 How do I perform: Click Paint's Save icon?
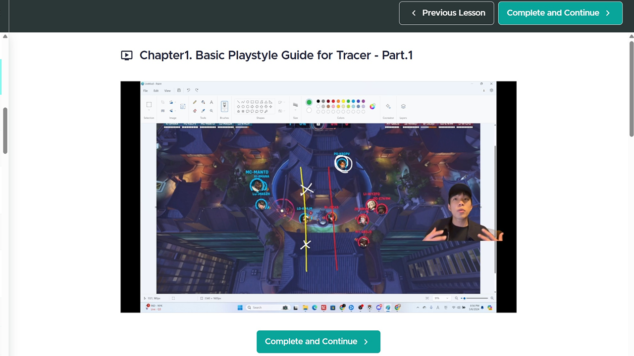click(x=179, y=90)
